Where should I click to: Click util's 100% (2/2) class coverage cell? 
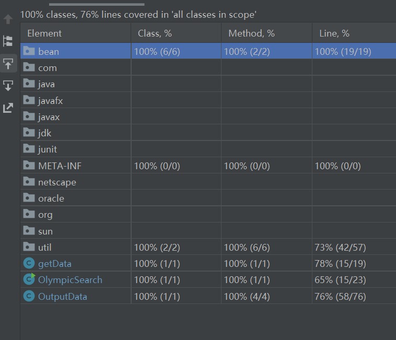(x=176, y=247)
